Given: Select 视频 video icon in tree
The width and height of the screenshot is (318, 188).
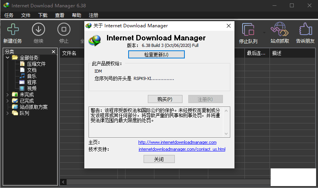Looking at the screenshot, I should pyautogui.click(x=22, y=88).
